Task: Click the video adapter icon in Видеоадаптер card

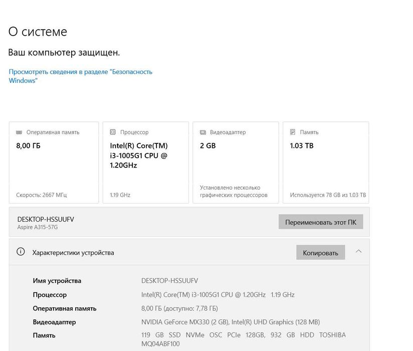Action: [203, 132]
